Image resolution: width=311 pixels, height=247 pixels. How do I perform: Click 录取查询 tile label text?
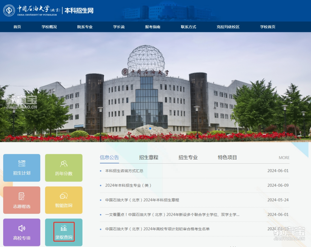click(x=64, y=237)
